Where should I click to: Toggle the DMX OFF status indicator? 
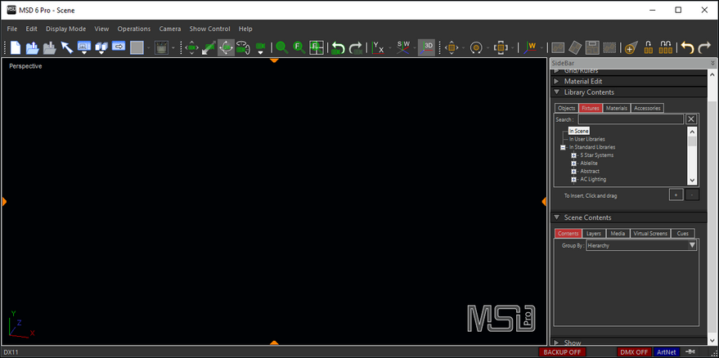tap(634, 352)
